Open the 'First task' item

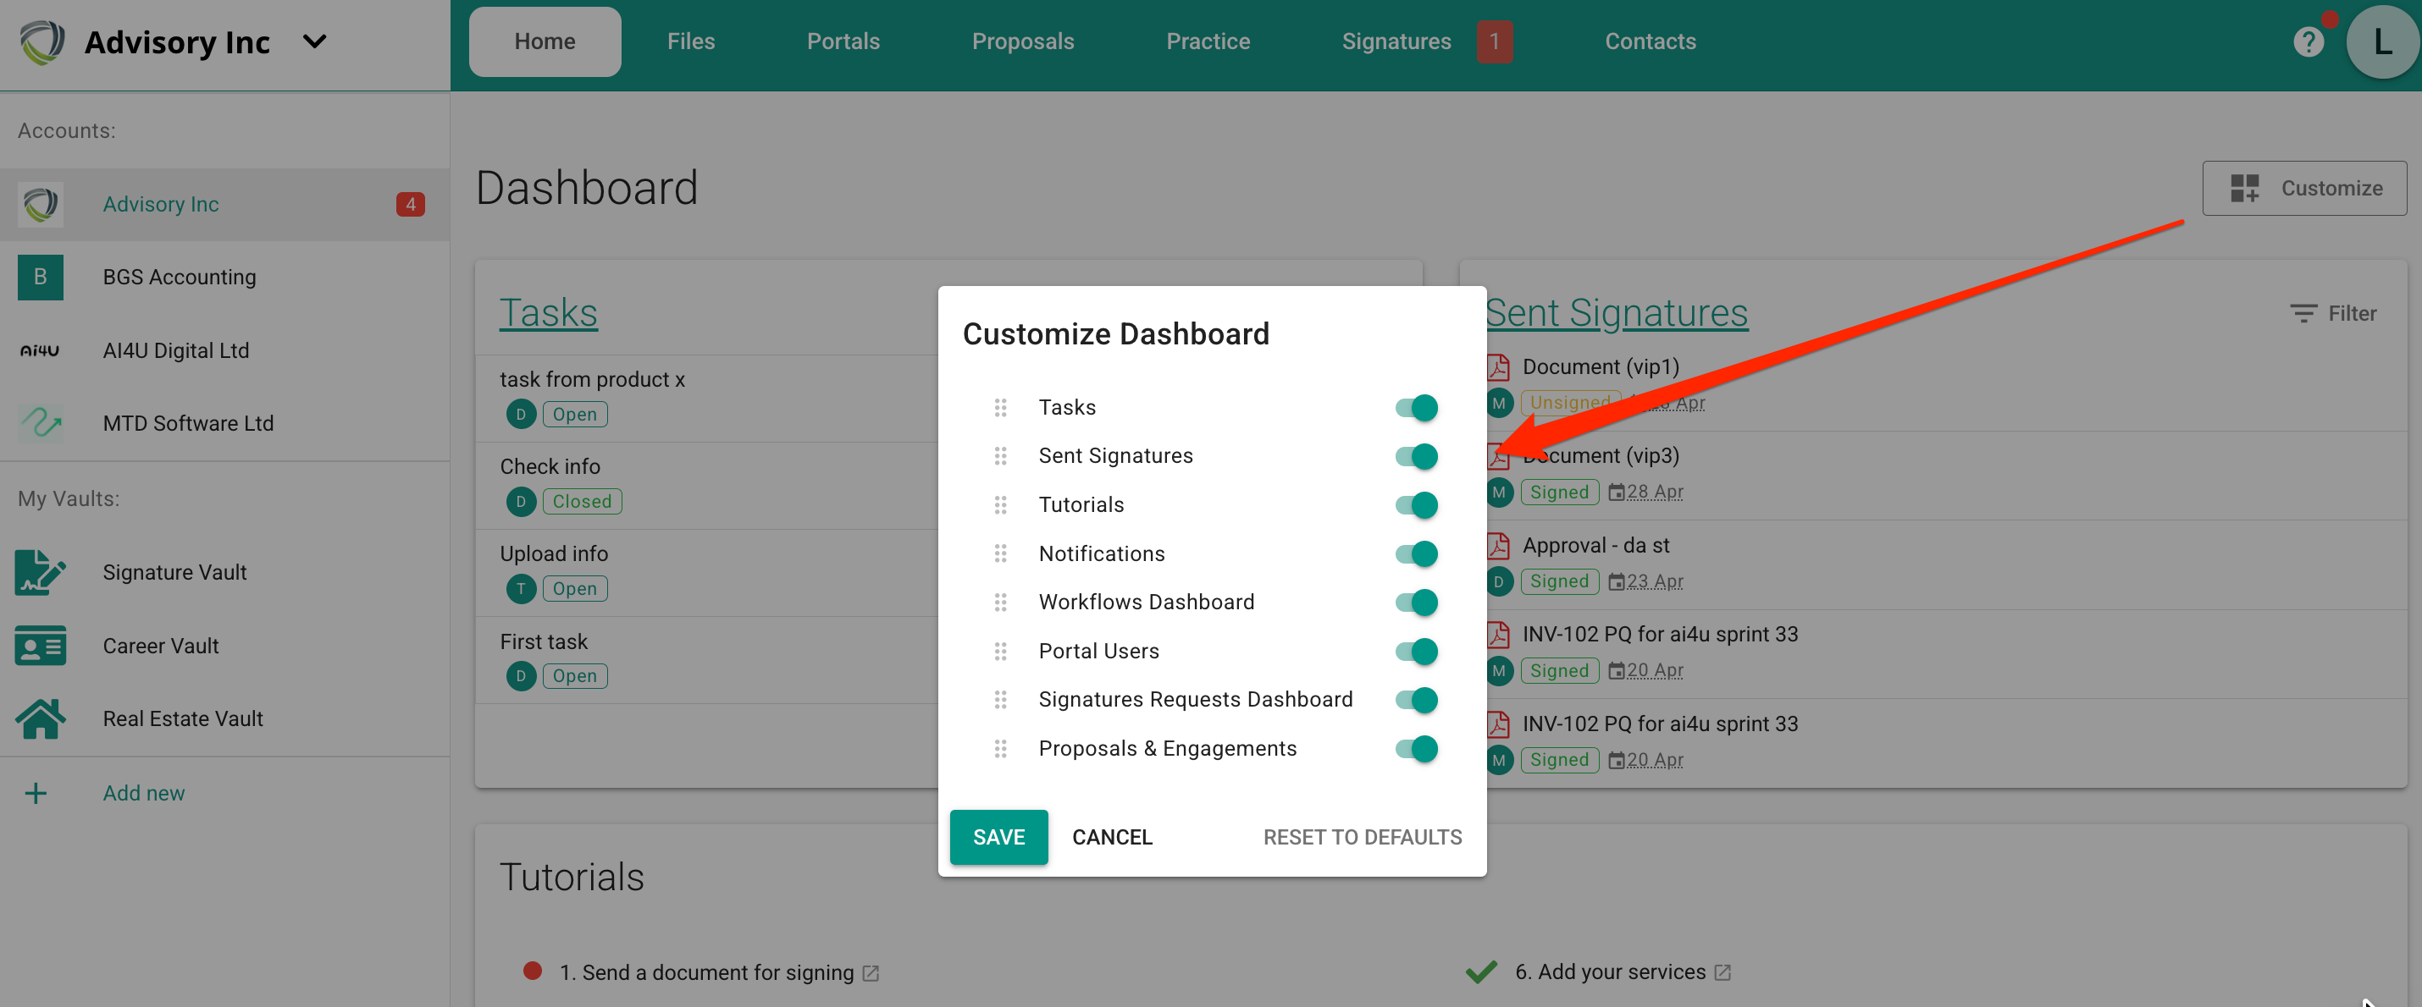[x=544, y=641]
